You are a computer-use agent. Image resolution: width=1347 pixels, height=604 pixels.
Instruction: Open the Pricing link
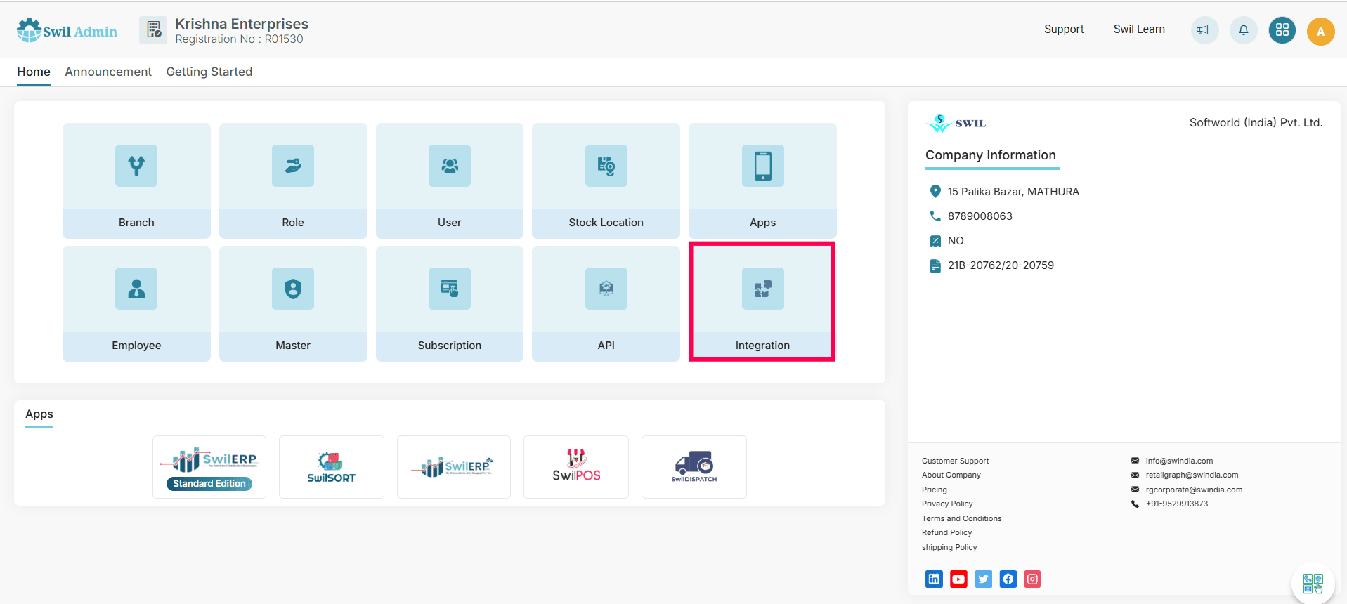click(x=935, y=490)
